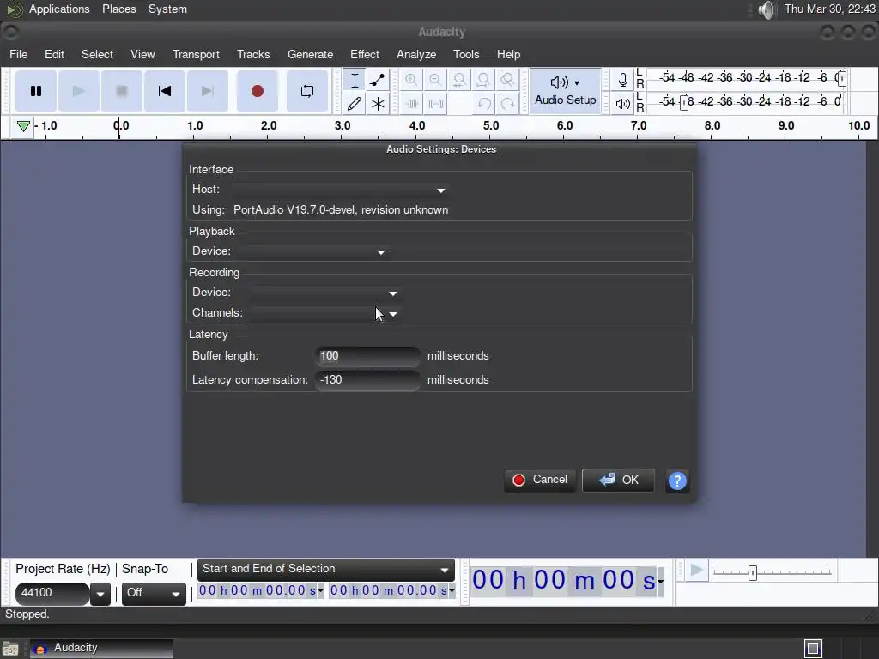Viewport: 879px width, 659px height.
Task: Click the Undo arrow icon
Action: pyautogui.click(x=484, y=104)
